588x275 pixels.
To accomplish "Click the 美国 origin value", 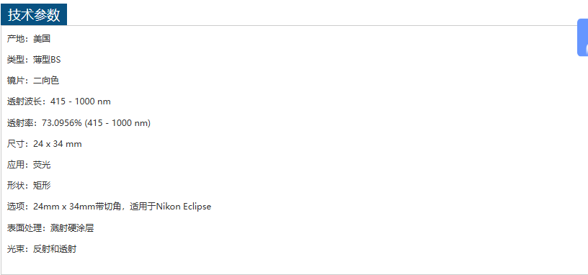I will click(42, 39).
